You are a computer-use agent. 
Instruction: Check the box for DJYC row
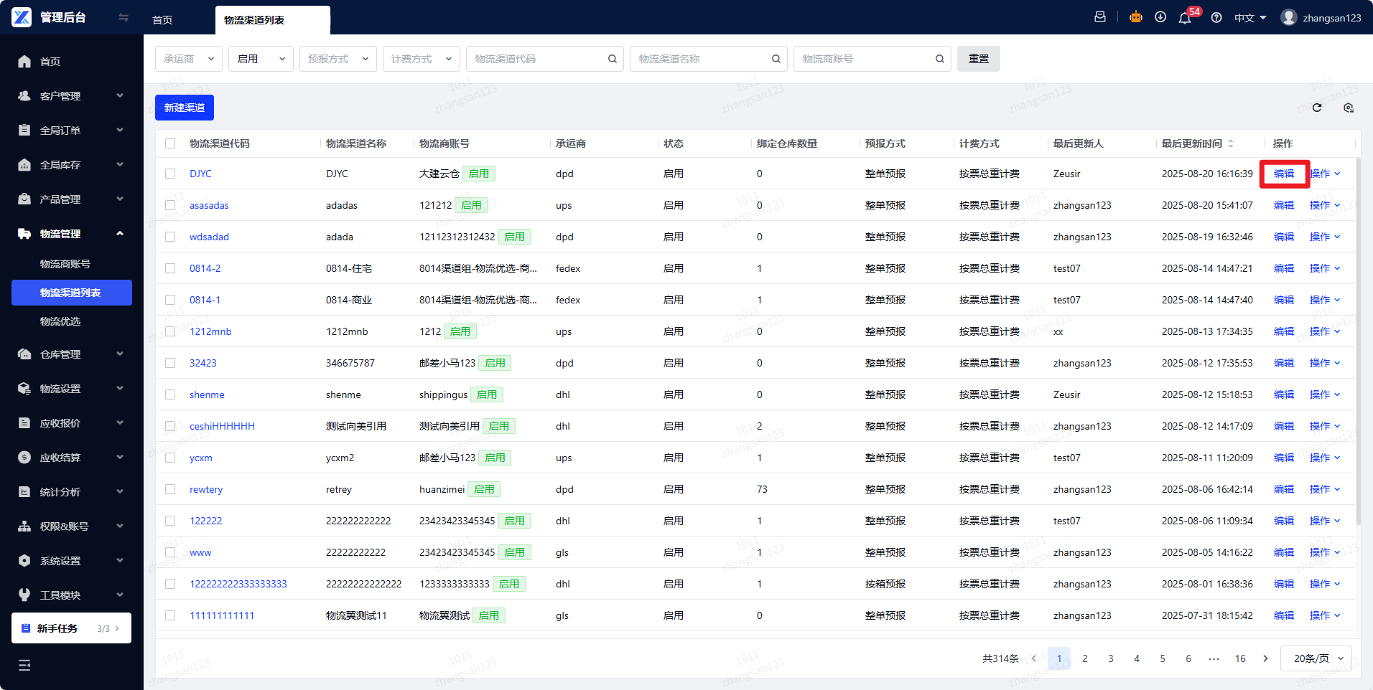pyautogui.click(x=170, y=174)
